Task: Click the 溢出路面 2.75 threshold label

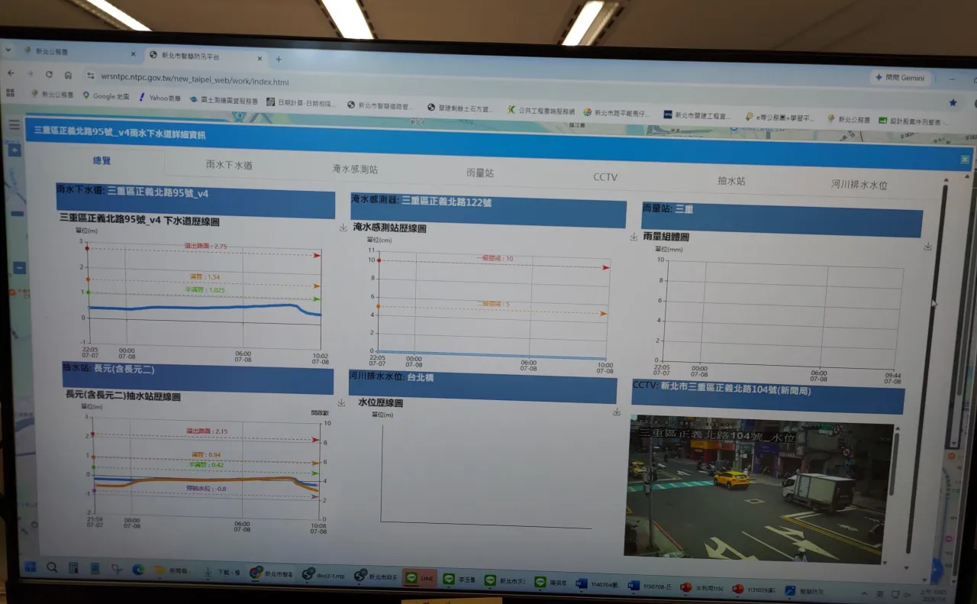Action: [x=206, y=246]
